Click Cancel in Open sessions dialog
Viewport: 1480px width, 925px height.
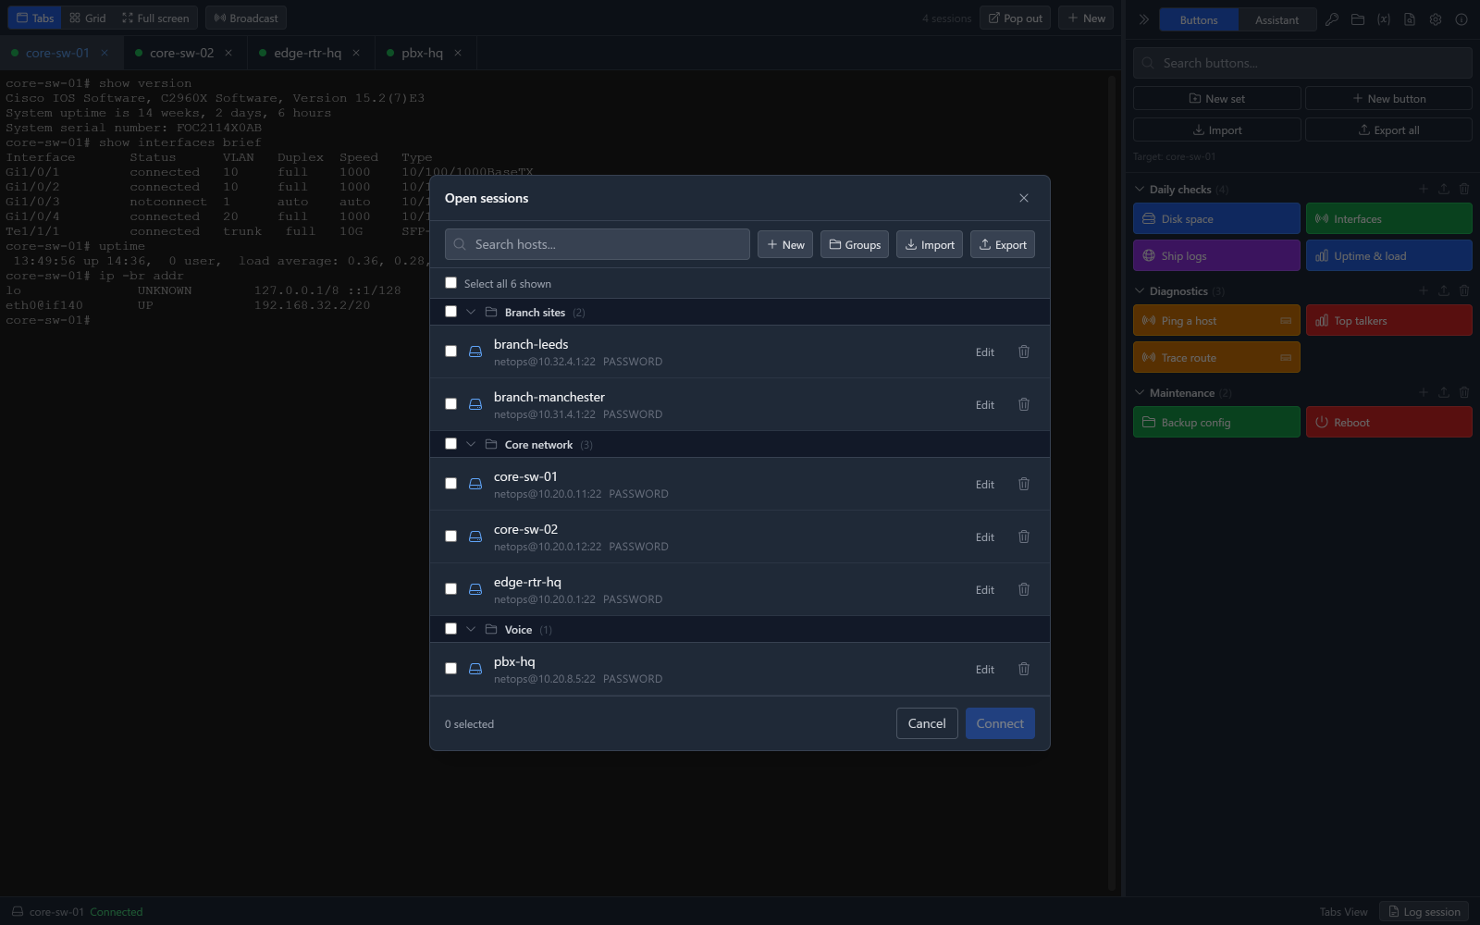927,723
